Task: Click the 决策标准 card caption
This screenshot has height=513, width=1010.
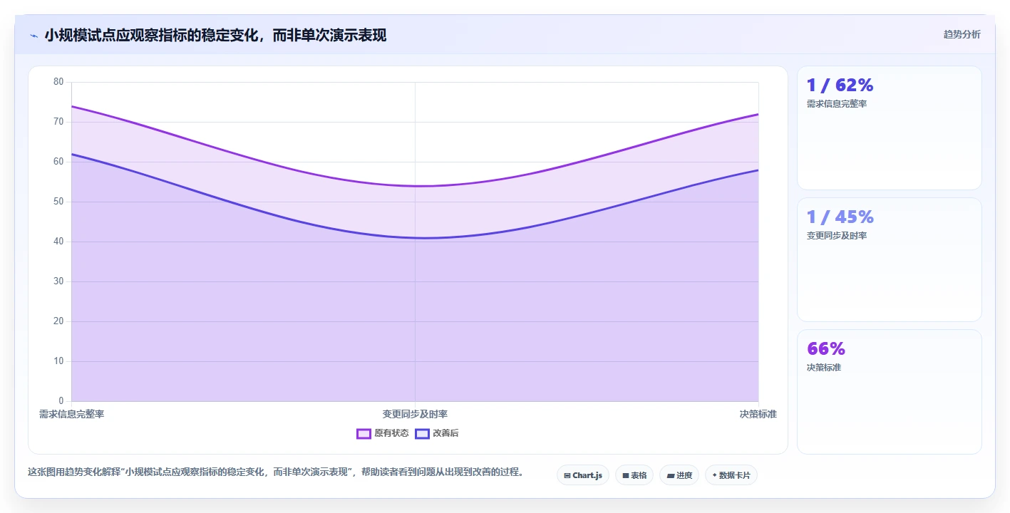Action: pyautogui.click(x=824, y=368)
